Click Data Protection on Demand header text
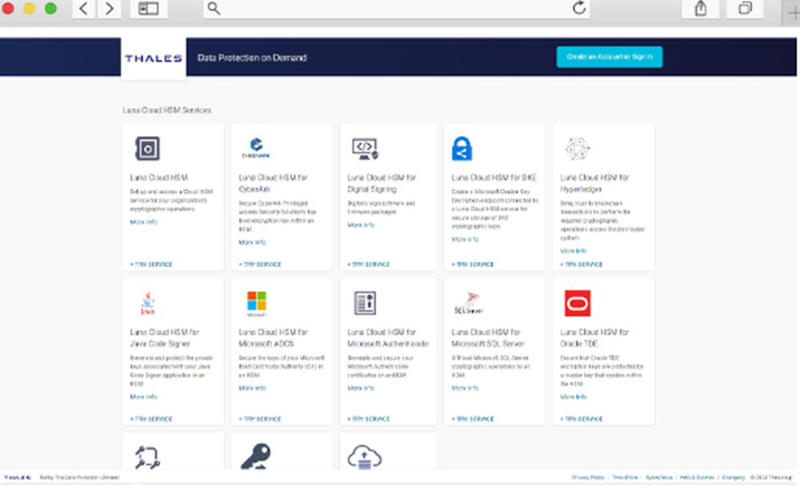 tap(252, 58)
